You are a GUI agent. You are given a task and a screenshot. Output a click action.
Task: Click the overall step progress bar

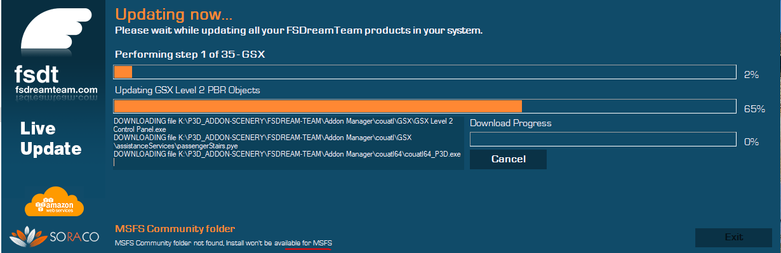(424, 72)
